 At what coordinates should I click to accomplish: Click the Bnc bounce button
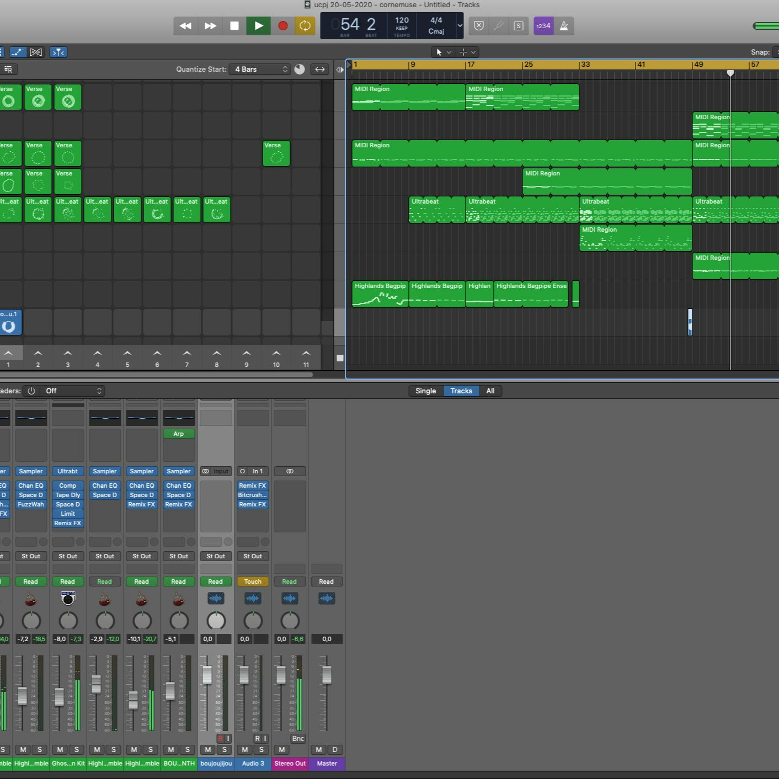pos(298,738)
